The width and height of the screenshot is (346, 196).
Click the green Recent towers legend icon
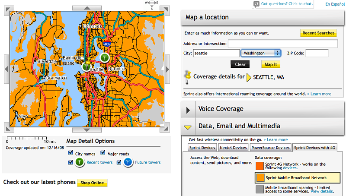[80, 162]
